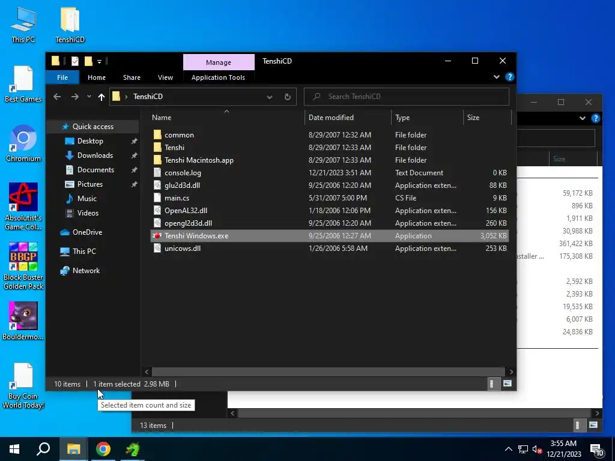Select OneDrive in the navigation pane
Image resolution: width=615 pixels, height=461 pixels.
(87, 232)
